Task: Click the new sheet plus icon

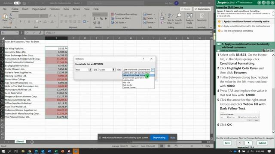Action: coord(32,142)
